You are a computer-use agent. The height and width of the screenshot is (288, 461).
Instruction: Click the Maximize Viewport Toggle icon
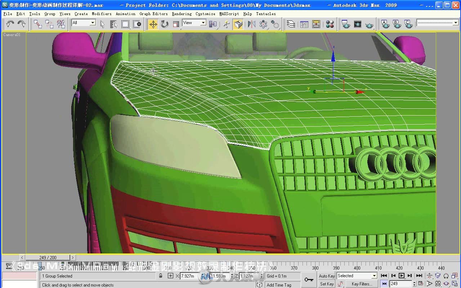click(x=455, y=284)
